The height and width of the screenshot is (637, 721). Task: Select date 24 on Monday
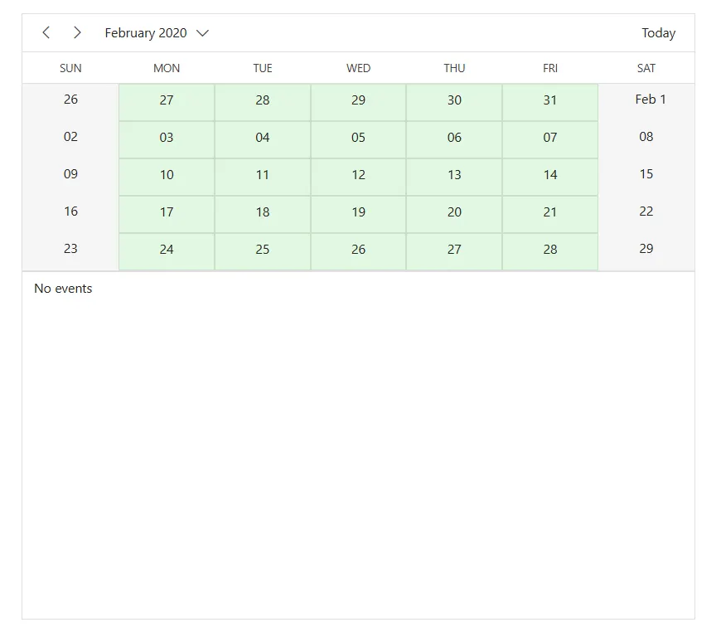click(x=167, y=251)
